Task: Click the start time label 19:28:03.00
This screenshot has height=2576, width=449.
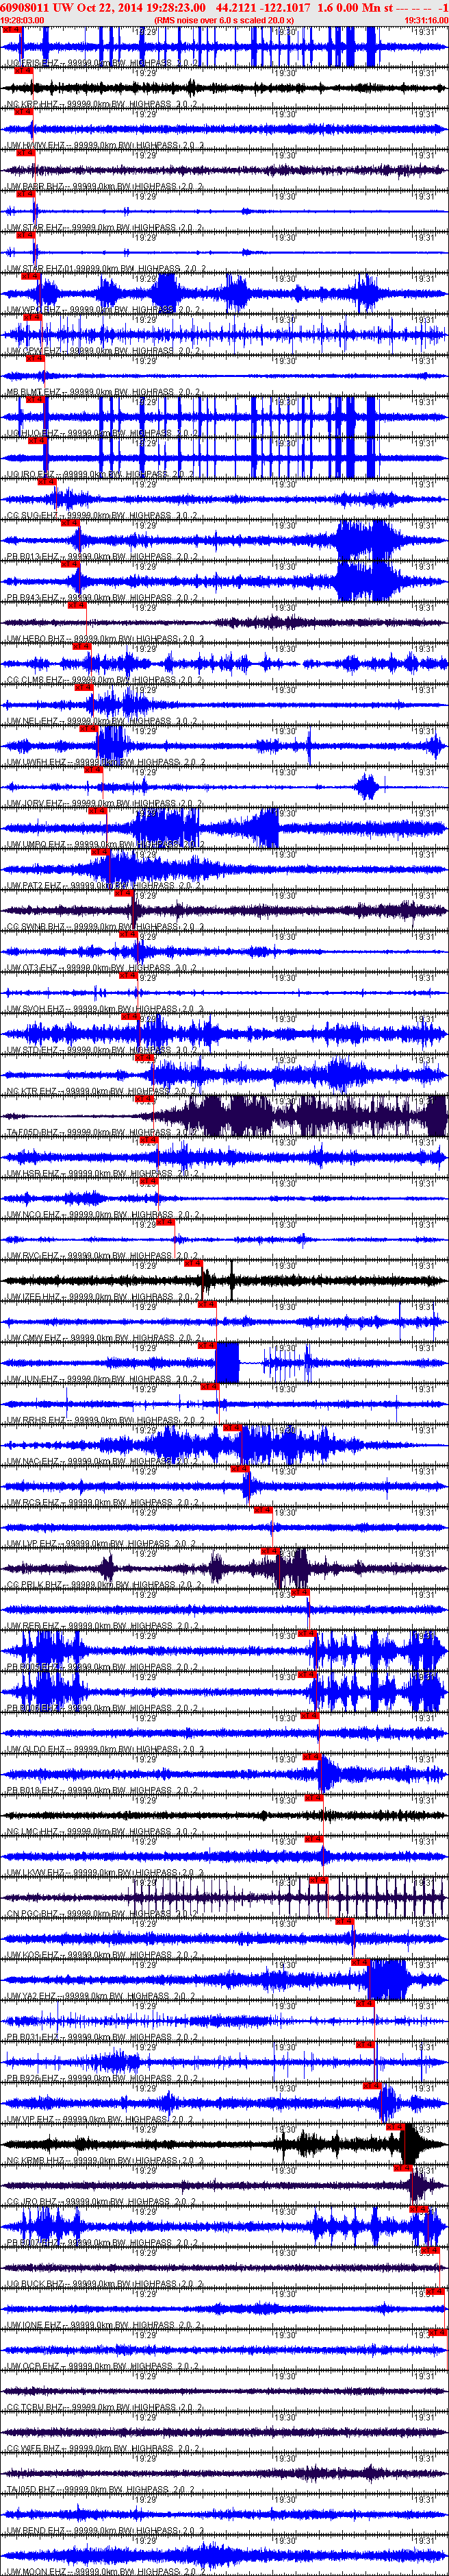Action: (22, 20)
